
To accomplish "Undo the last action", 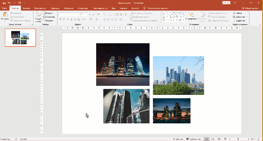I will tap(9, 3).
